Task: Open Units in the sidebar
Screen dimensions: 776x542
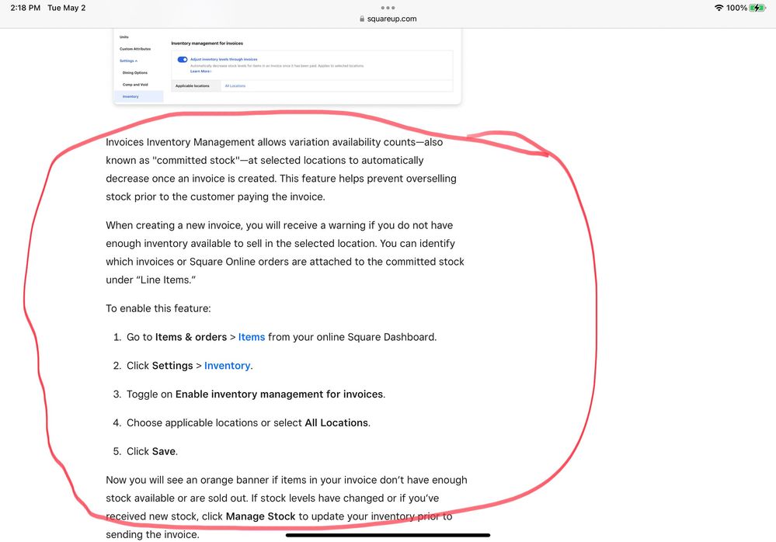Action: click(x=124, y=36)
